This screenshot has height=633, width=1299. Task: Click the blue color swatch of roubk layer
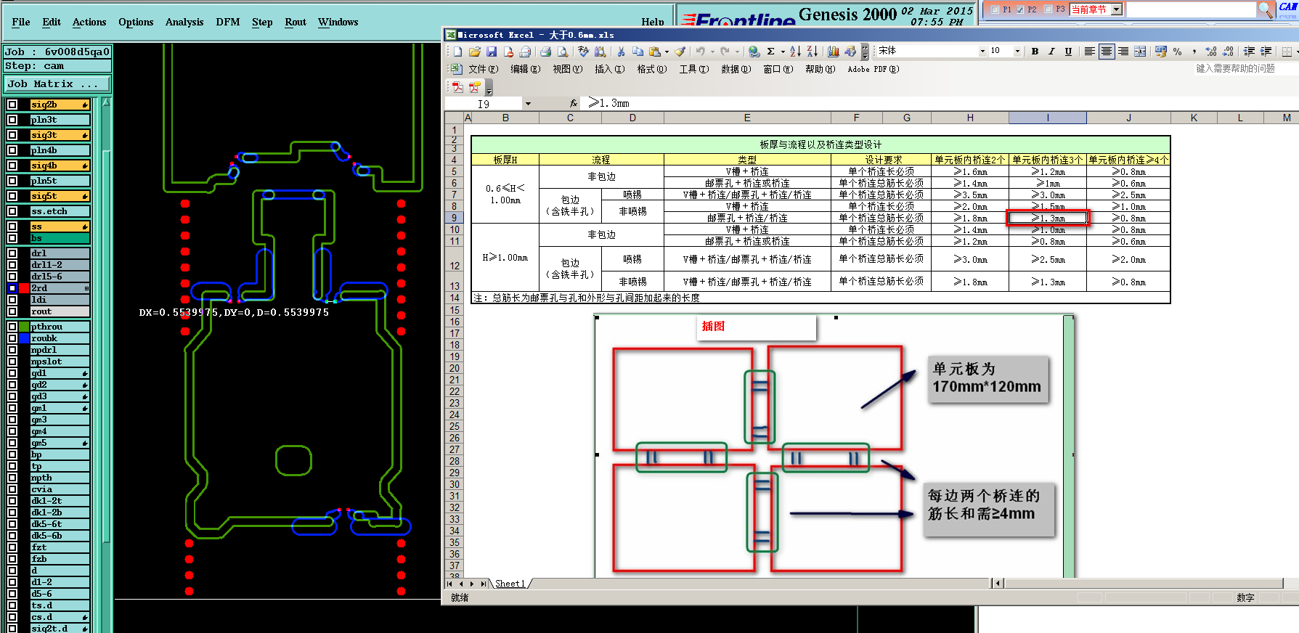pyautogui.click(x=24, y=338)
